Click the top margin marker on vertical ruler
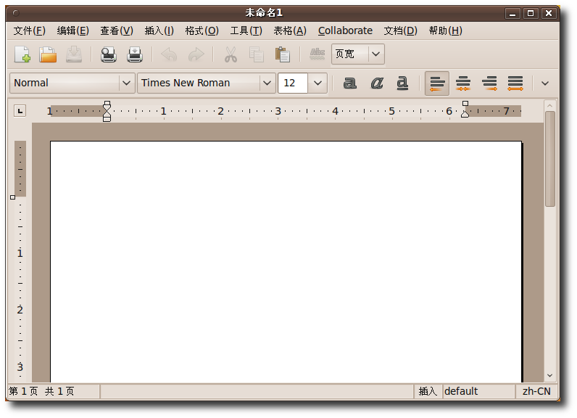Image resolution: width=577 pixels, height=418 pixels. (x=12, y=197)
